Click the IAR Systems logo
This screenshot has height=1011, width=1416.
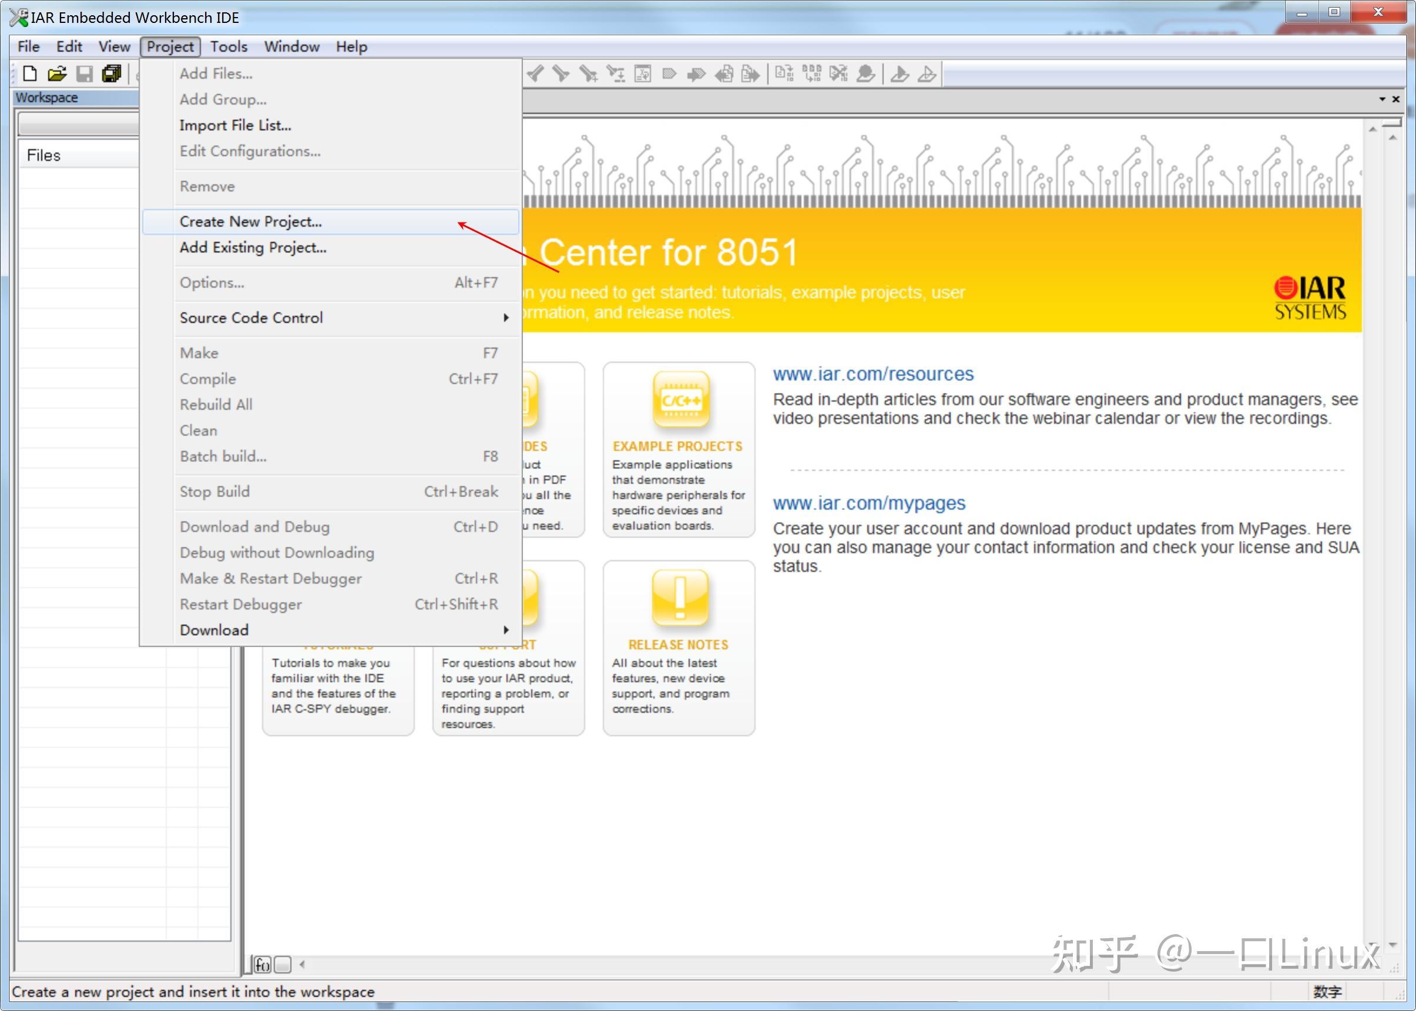[x=1310, y=298]
